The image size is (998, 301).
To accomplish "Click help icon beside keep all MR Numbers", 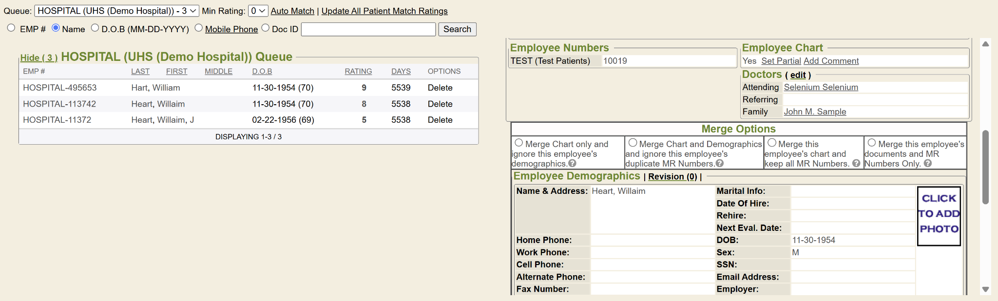I will point(856,164).
